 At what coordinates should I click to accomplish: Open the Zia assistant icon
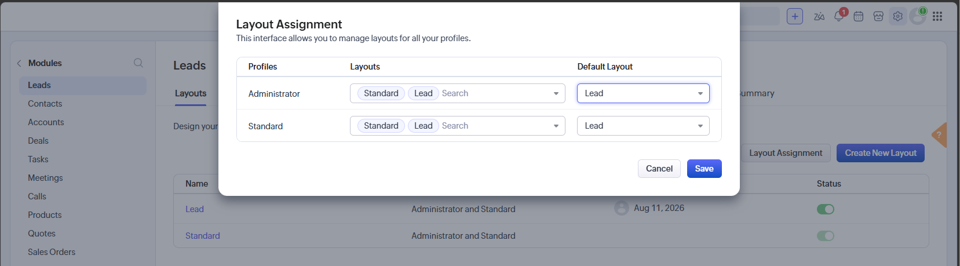coord(819,17)
